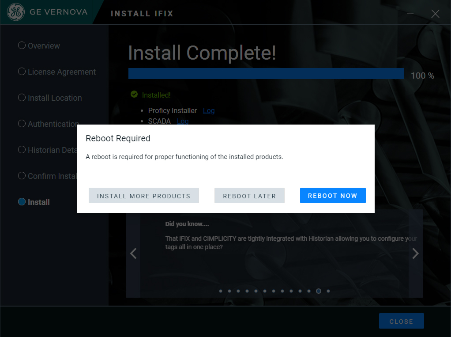Viewport: 451px width, 337px height.
Task: Select the highlighted active carousel dot
Action: (x=319, y=291)
